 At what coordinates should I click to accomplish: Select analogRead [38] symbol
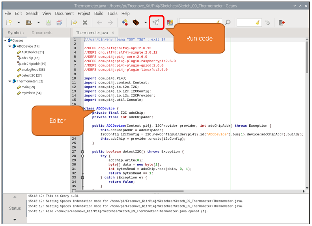point(33,70)
